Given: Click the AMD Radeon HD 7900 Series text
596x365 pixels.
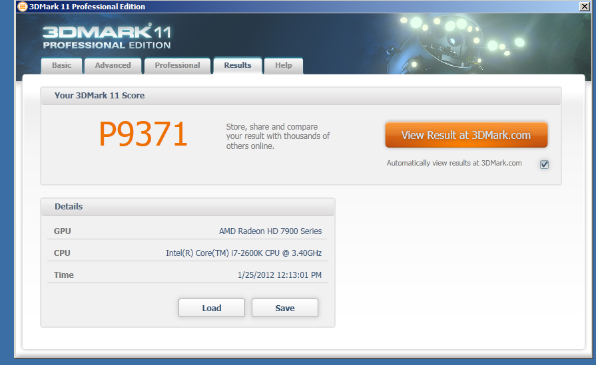Looking at the screenshot, I should click(270, 231).
